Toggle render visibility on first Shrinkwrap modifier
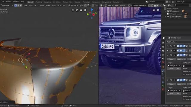191x107 pixels. point(178,55)
